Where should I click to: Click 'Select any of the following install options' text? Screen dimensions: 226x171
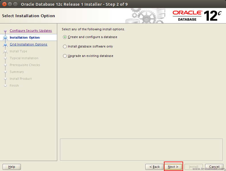[x=93, y=29]
